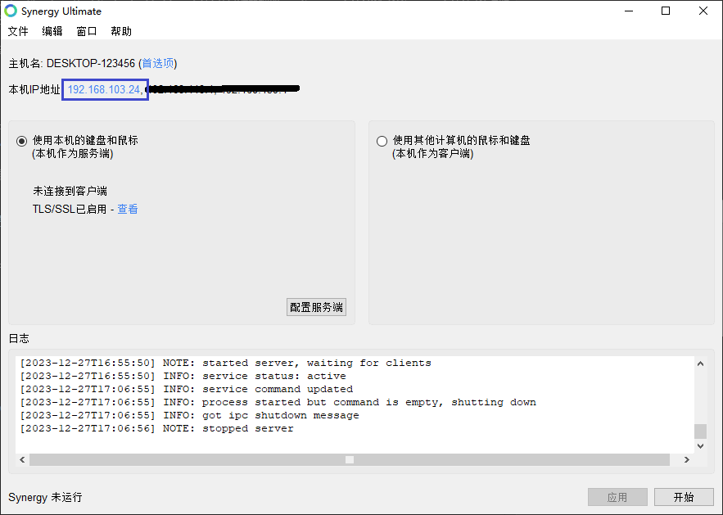Open the 窗口 menu
The height and width of the screenshot is (515, 723).
[87, 31]
